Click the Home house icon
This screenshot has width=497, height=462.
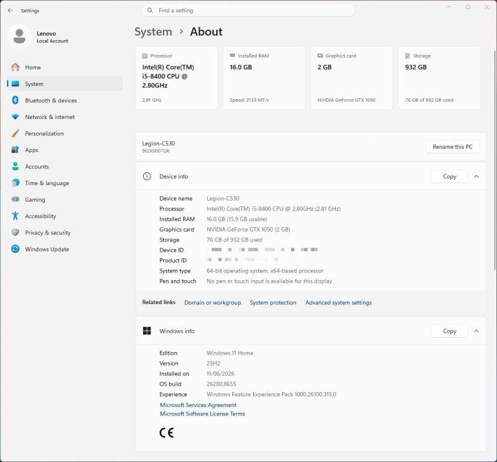coord(16,67)
